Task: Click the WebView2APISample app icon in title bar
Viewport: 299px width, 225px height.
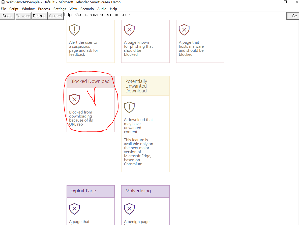Action: [3, 2]
